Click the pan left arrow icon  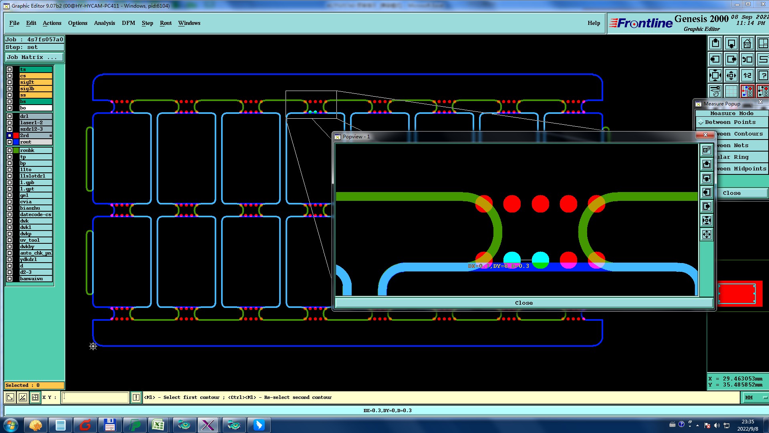pos(715,59)
